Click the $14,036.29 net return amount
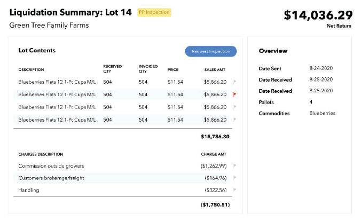Viewport: 361px width, 221px height. point(318,15)
